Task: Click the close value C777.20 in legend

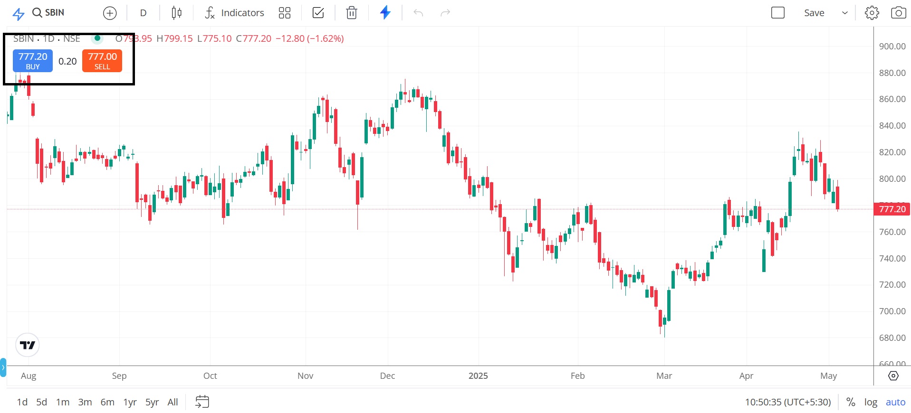Action: (254, 38)
